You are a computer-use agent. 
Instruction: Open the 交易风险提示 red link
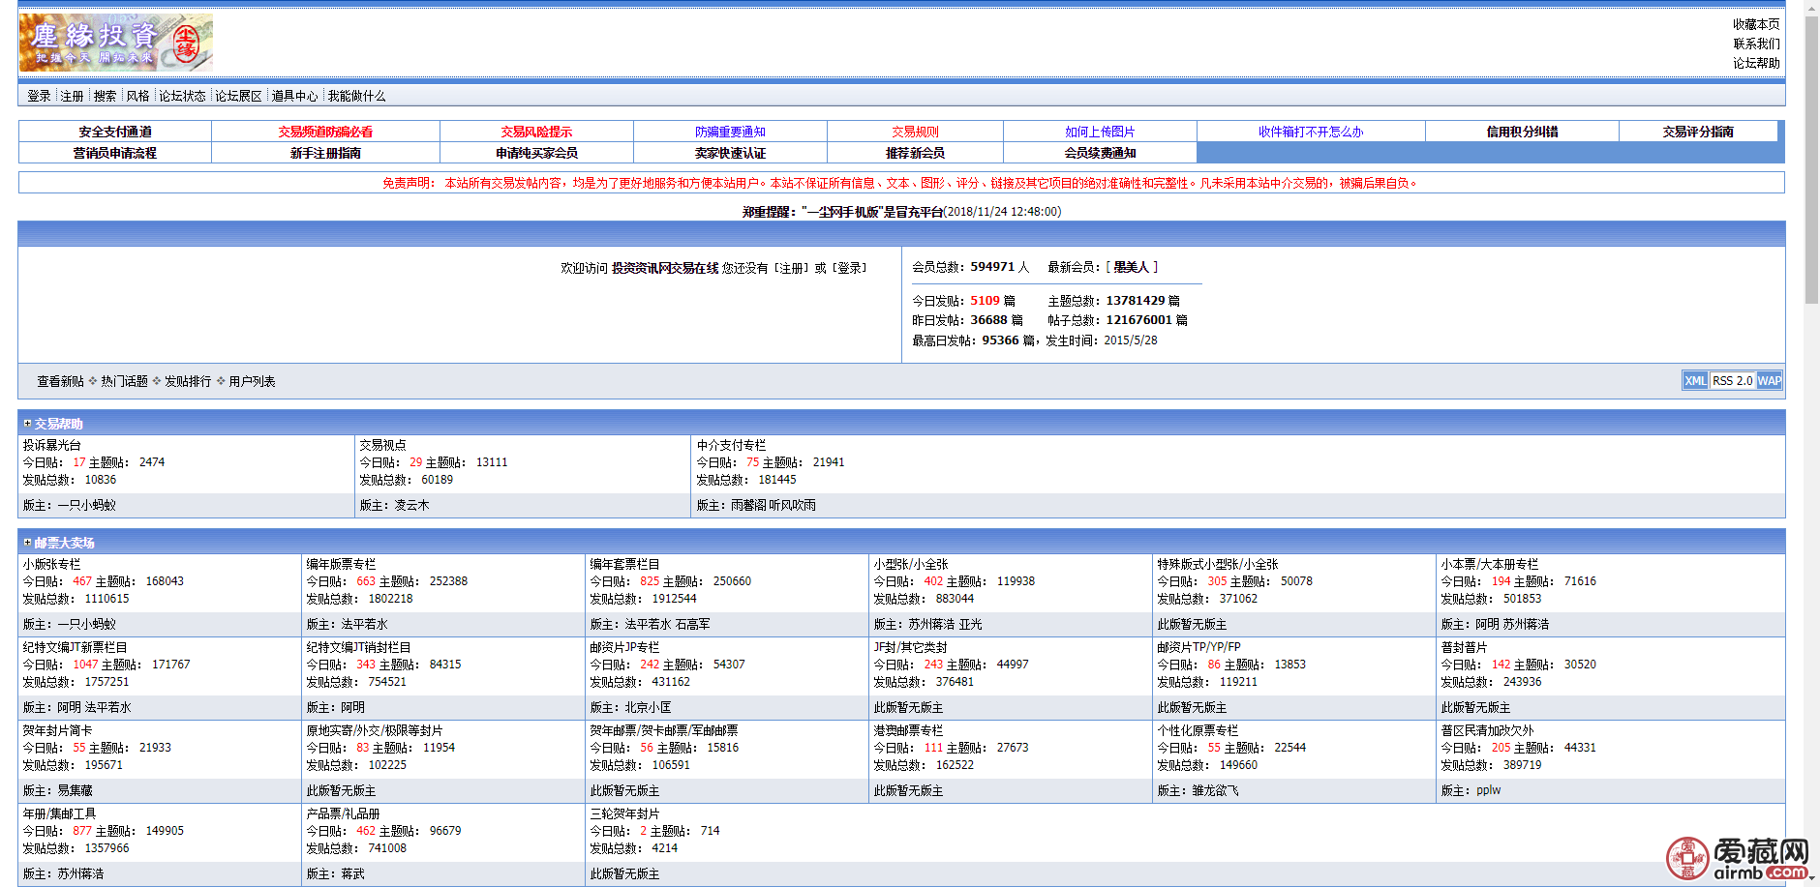tap(536, 132)
